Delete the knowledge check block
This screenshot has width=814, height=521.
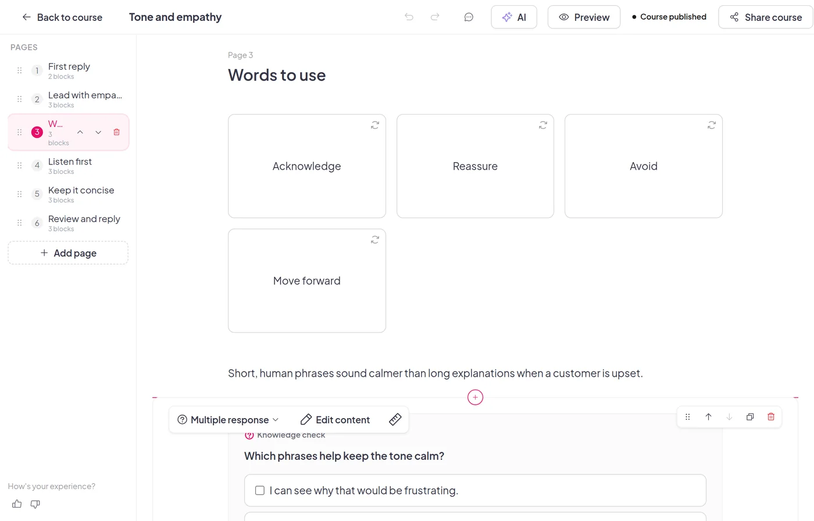[771, 417]
